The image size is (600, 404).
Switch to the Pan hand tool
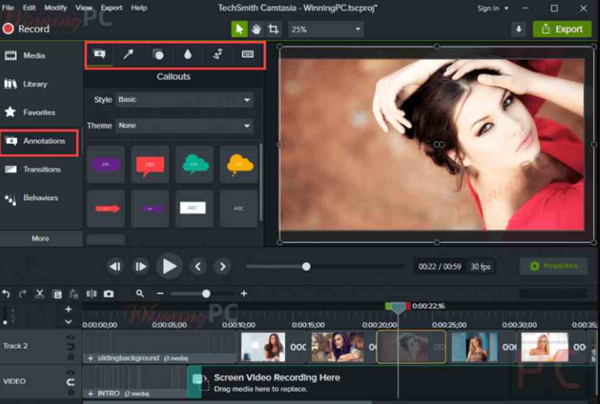pos(256,29)
